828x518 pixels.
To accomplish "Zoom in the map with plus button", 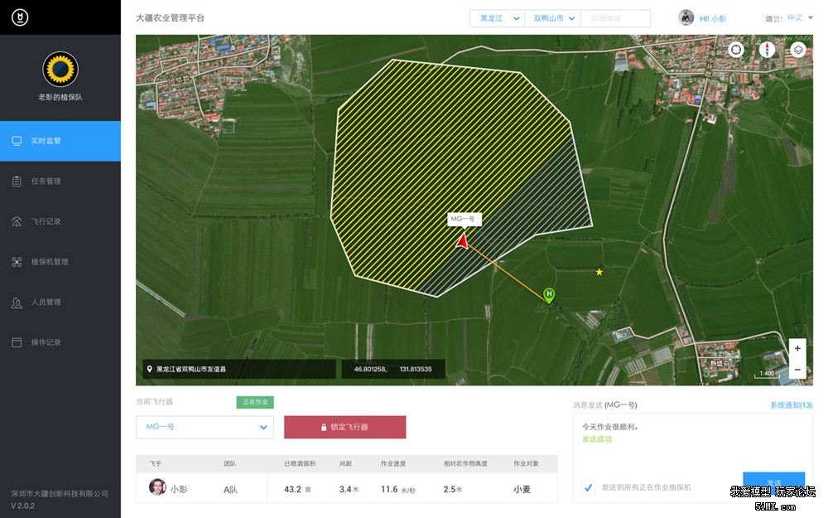I will pyautogui.click(x=797, y=349).
